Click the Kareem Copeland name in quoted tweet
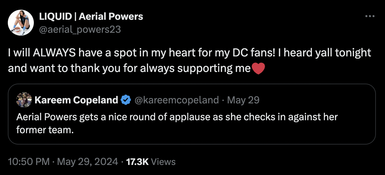The width and height of the screenshot is (385, 175). pos(76,100)
